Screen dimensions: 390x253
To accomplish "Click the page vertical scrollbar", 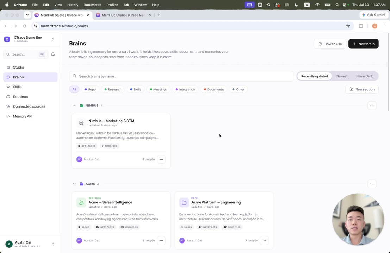I will pyautogui.click(x=389, y=72).
